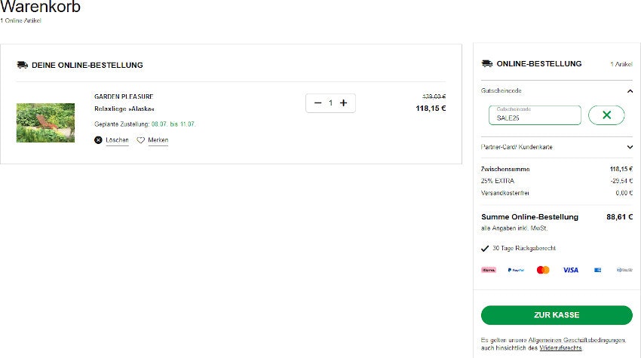Click the PayPal payment icon
The image size is (641, 358).
click(516, 270)
